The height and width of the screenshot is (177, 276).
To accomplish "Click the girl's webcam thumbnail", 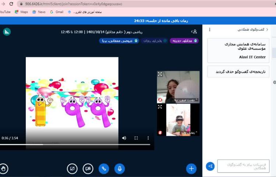I will click(x=178, y=87).
